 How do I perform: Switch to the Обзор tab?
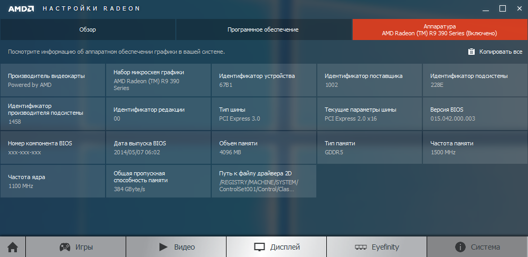(88, 29)
